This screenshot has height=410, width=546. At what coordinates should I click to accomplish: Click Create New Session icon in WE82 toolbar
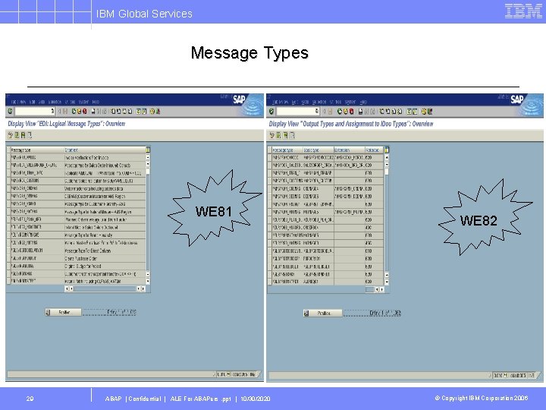click(409, 111)
